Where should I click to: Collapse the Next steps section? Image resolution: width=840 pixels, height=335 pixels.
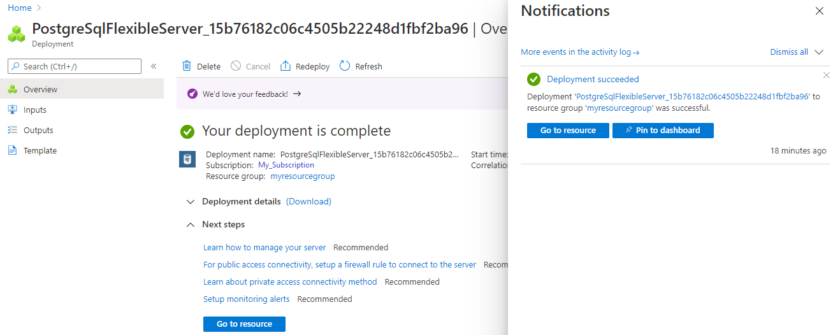click(x=191, y=225)
